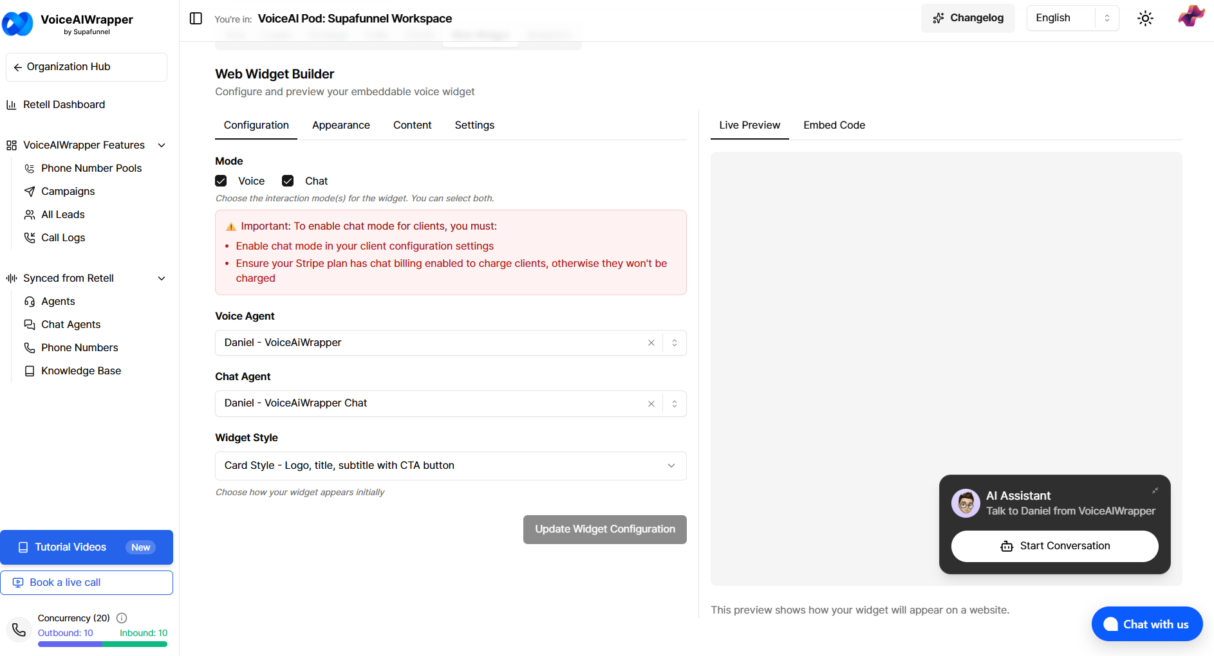Open Tutorial Videos
This screenshot has height=656, width=1214.
point(86,547)
